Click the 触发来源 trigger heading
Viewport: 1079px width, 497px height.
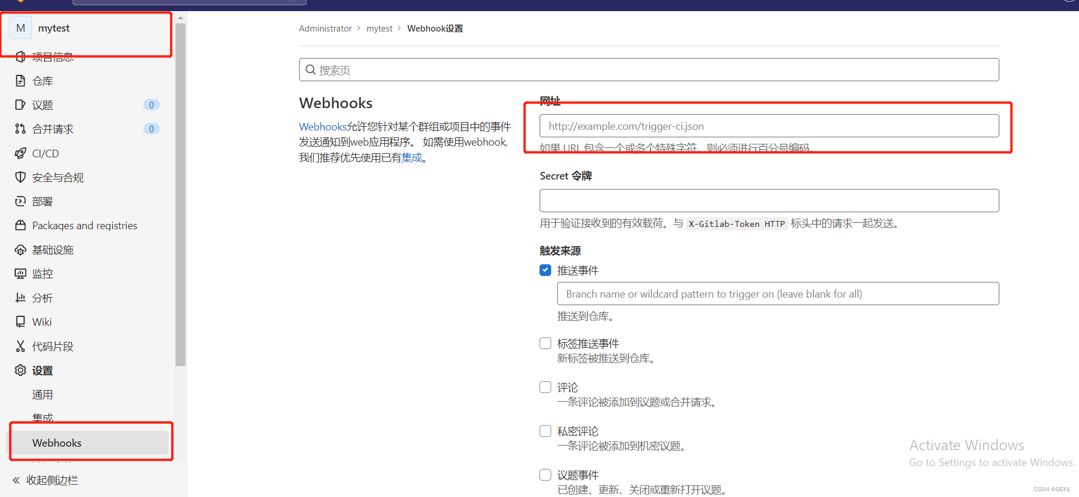pyautogui.click(x=560, y=250)
